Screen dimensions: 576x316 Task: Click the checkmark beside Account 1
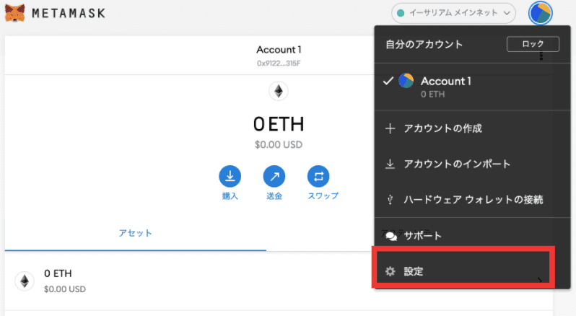pyautogui.click(x=388, y=81)
